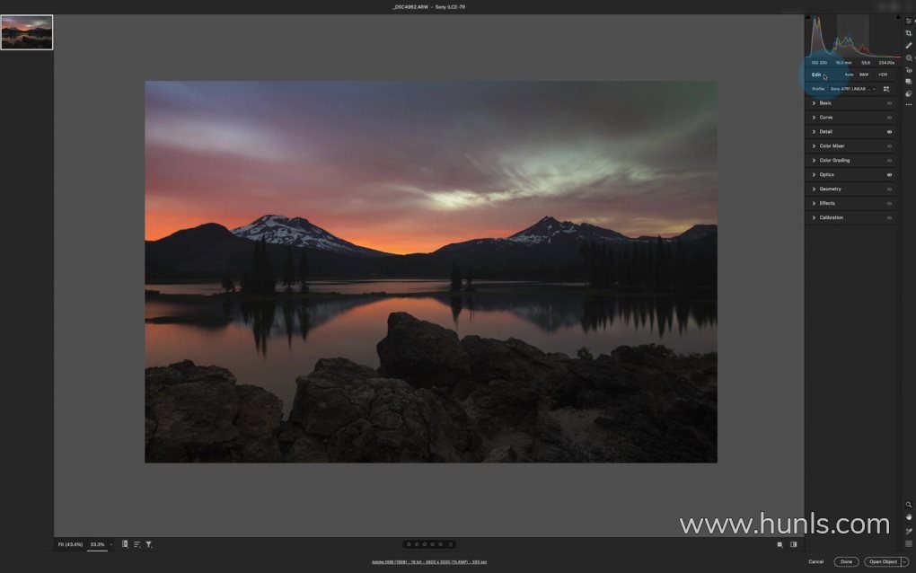Rate image with fifth star
Viewport: 916px width, 573px height.
coord(440,543)
